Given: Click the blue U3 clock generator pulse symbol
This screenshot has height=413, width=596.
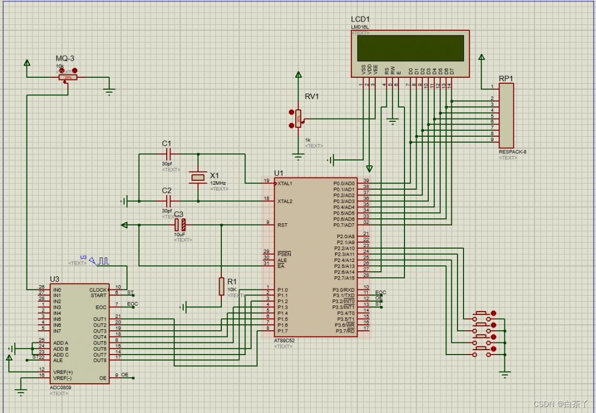Looking at the screenshot, I should (x=99, y=261).
